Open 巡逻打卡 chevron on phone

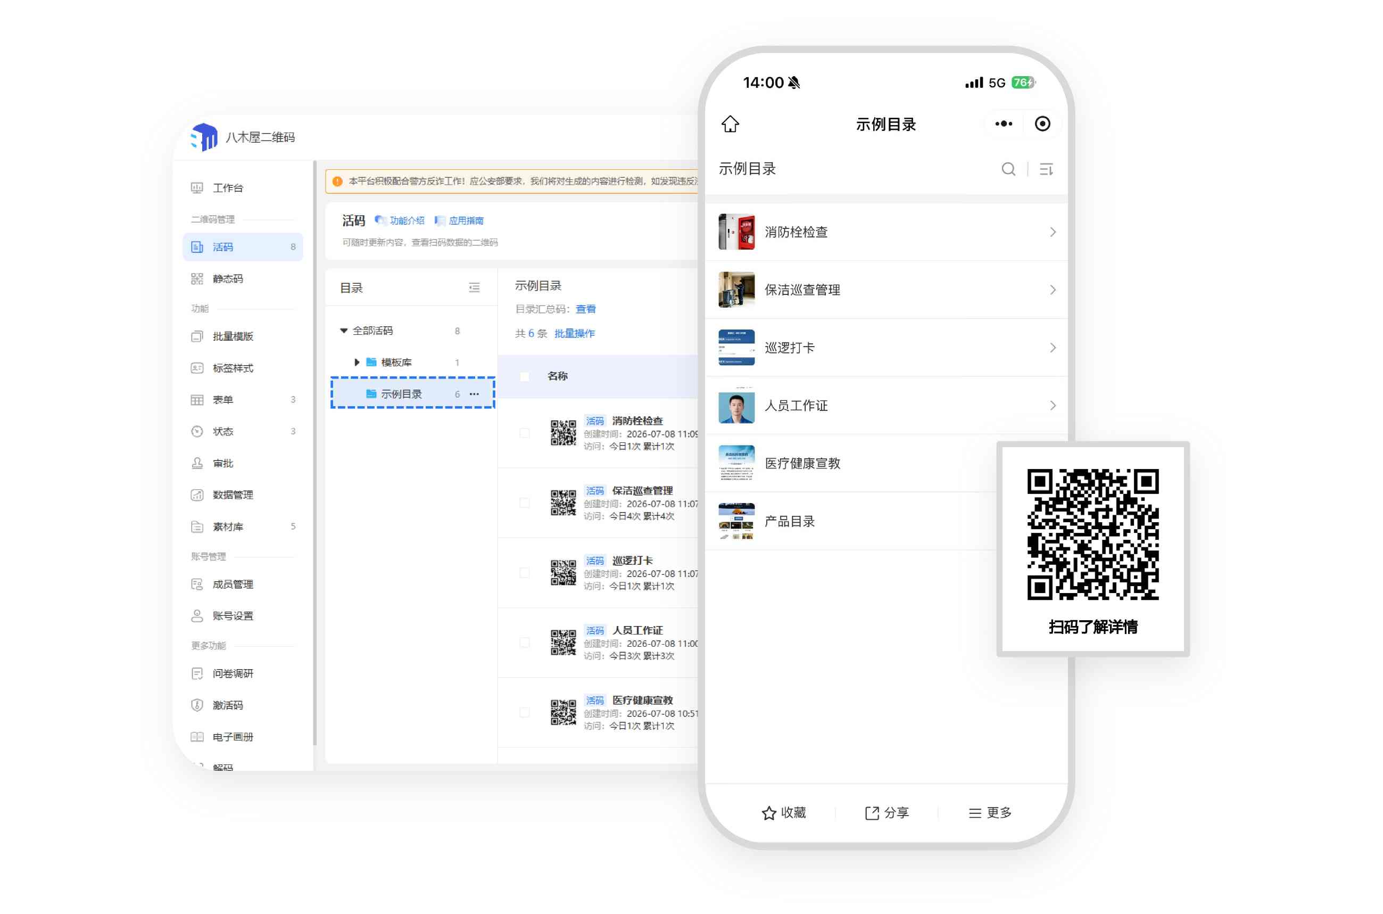point(1053,348)
